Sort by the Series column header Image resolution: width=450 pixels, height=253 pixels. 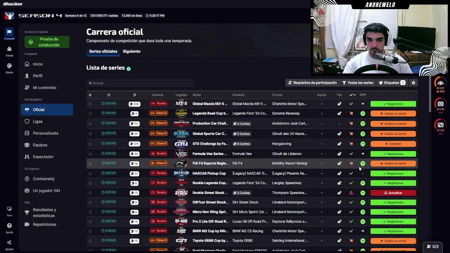point(197,95)
